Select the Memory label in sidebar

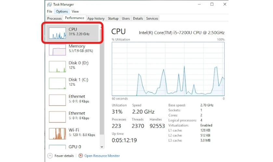[77, 46]
